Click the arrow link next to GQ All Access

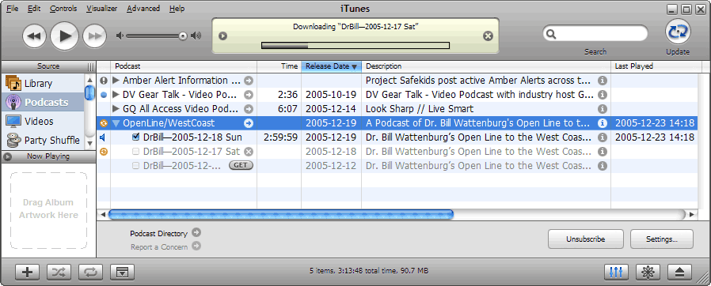point(249,108)
